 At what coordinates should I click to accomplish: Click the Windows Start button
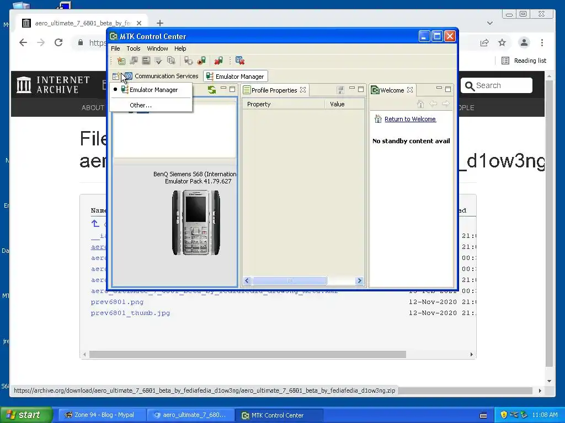[x=26, y=415]
